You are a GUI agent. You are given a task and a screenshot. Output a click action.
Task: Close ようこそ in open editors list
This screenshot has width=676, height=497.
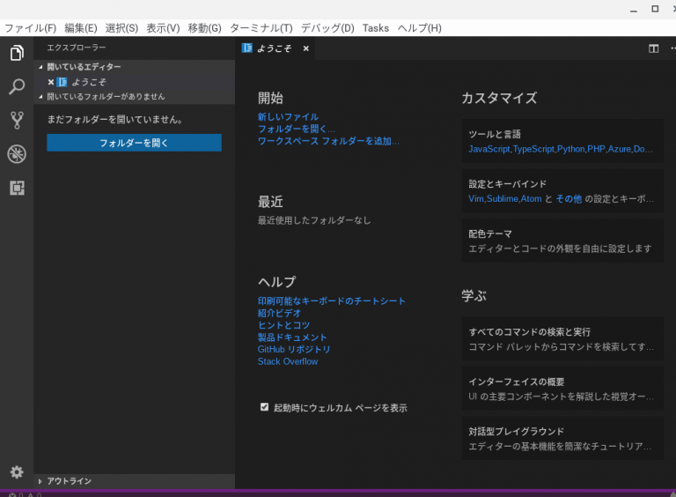click(x=51, y=82)
